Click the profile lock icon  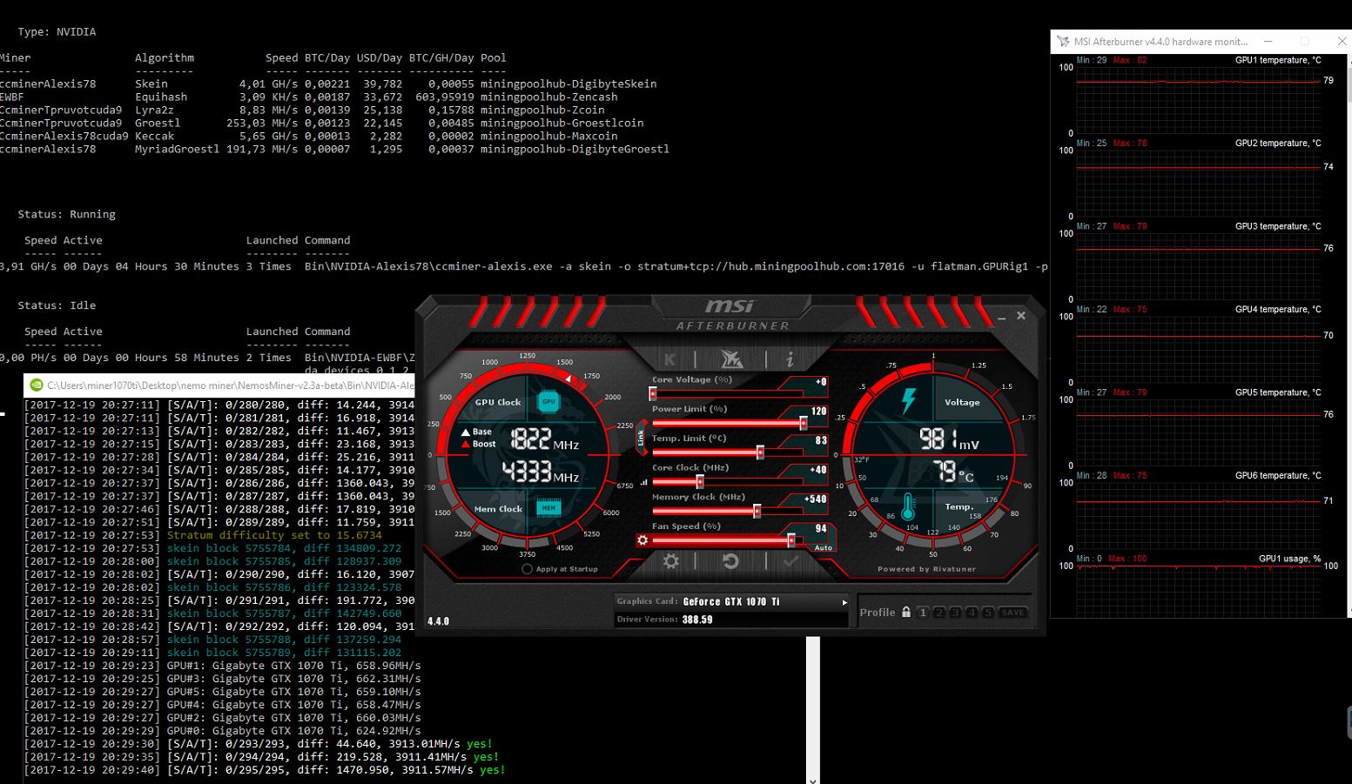[906, 612]
